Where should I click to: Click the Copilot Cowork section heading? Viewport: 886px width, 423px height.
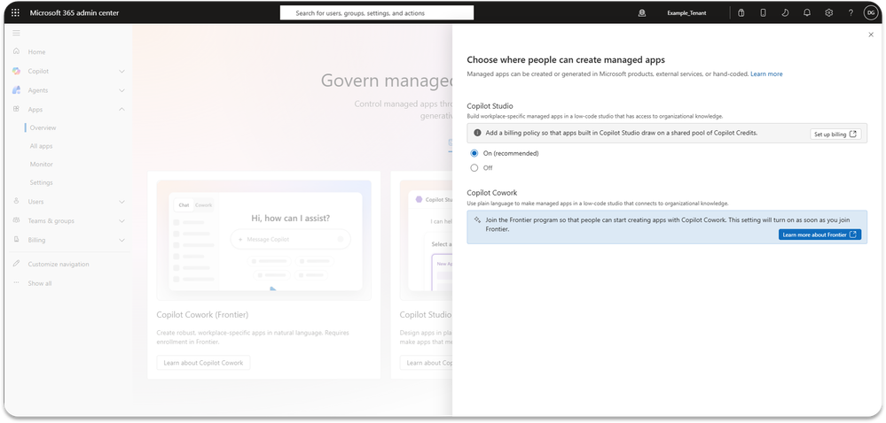click(x=492, y=193)
